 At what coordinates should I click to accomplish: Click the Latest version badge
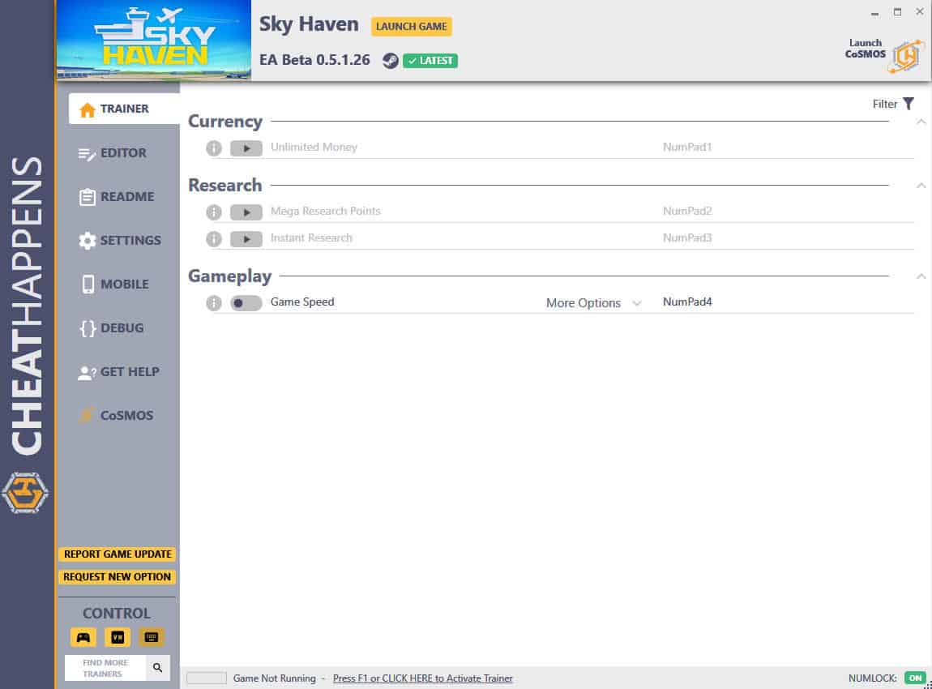(430, 61)
